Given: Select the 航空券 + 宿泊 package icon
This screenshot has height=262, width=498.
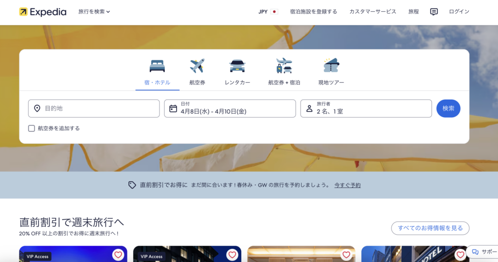Looking at the screenshot, I should click(284, 66).
